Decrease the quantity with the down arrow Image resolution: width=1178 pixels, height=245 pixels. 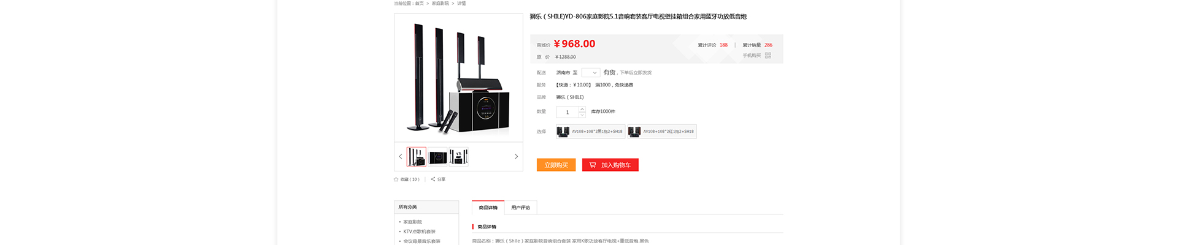click(582, 115)
